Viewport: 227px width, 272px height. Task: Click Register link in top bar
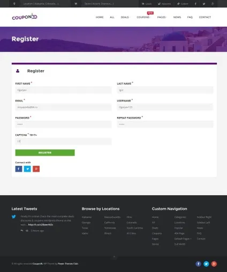tap(164, 4)
